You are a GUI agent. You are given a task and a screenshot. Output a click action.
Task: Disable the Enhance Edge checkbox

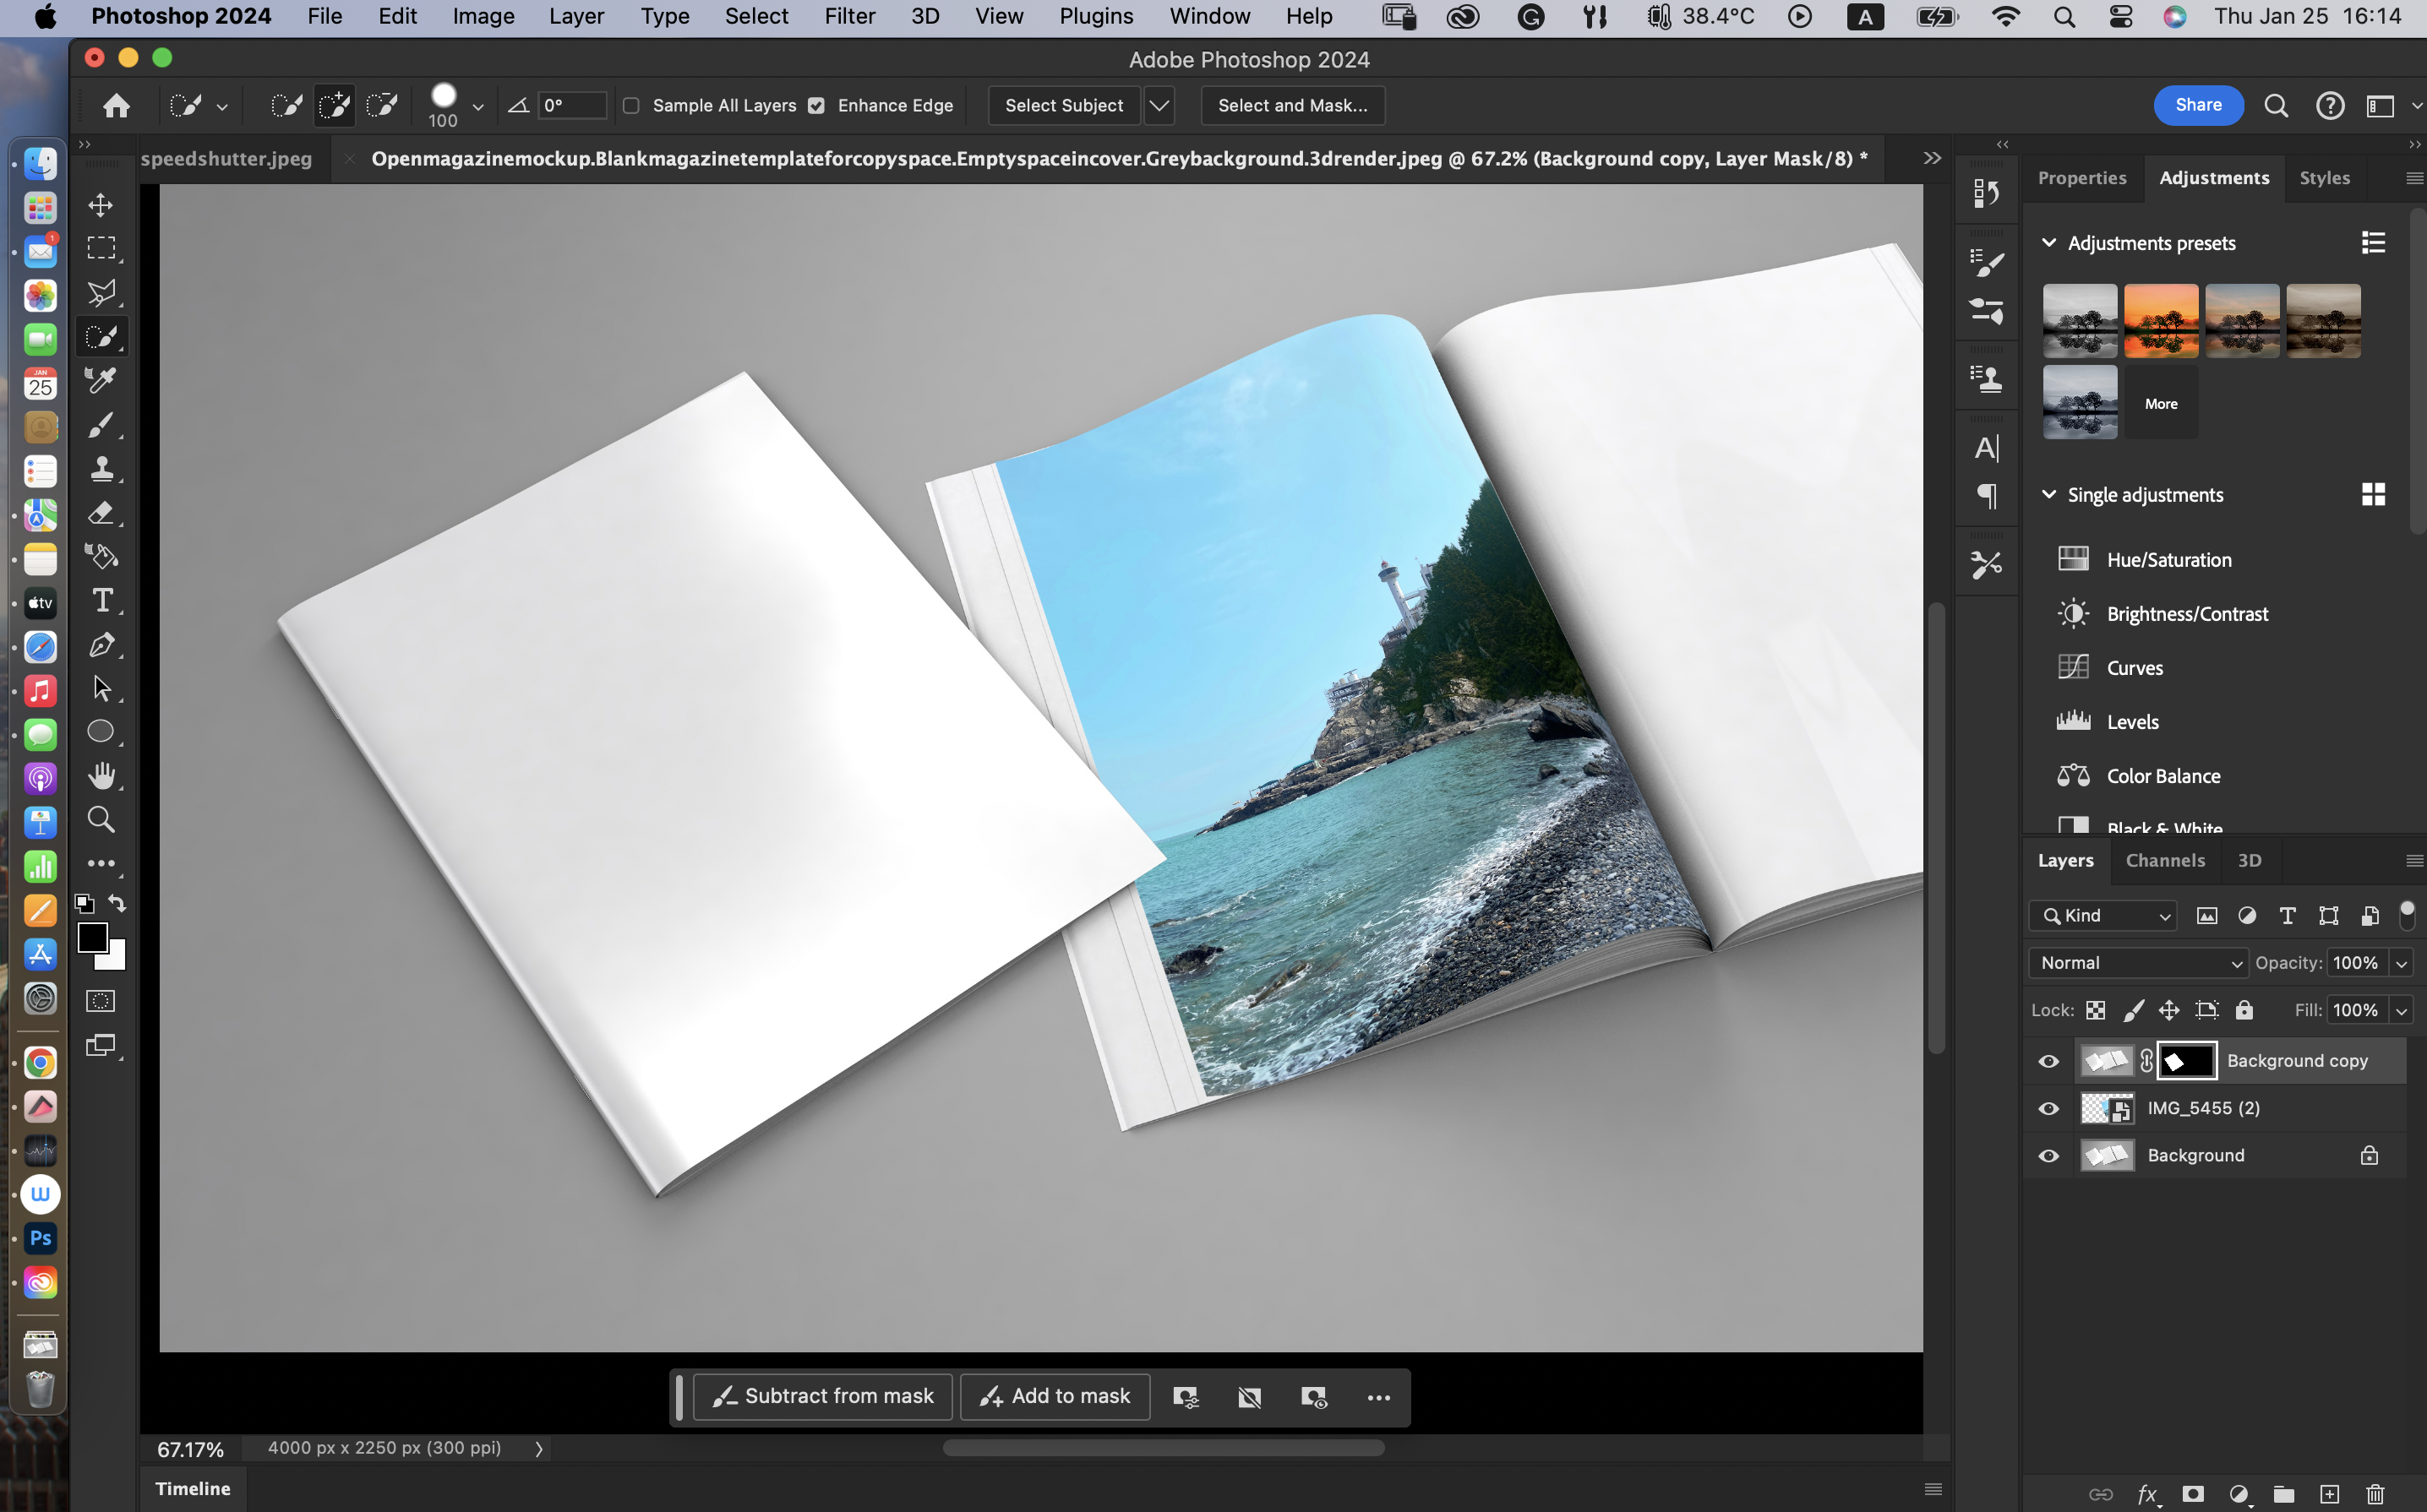click(816, 106)
